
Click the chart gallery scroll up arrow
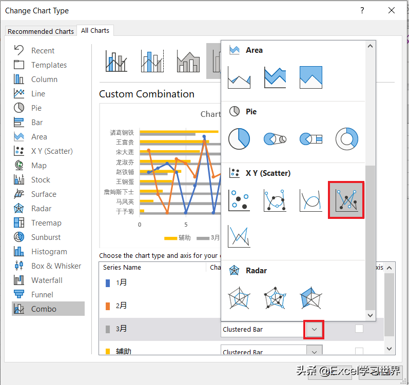(x=370, y=46)
